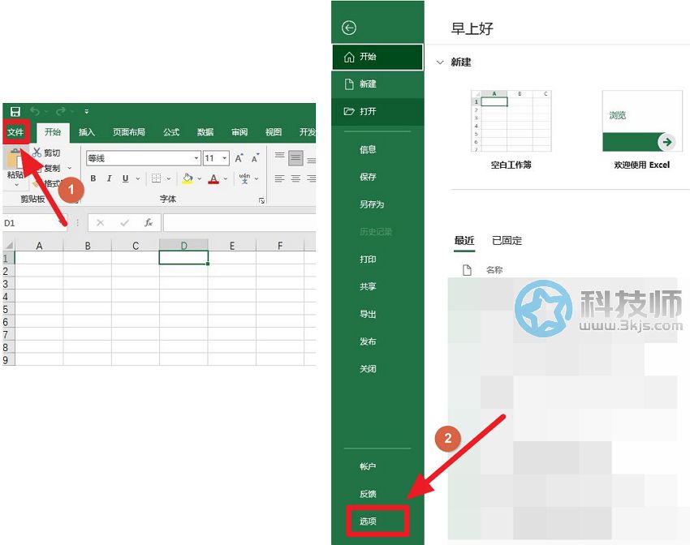Image resolution: width=690 pixels, height=545 pixels.
Task: Apply the red Font Color A
Action: pos(213,178)
